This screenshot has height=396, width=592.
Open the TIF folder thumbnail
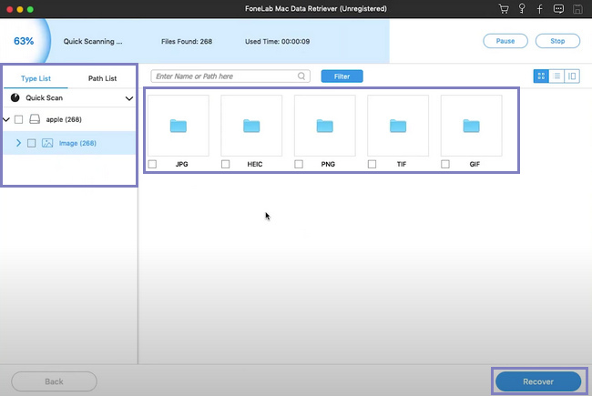(x=398, y=126)
